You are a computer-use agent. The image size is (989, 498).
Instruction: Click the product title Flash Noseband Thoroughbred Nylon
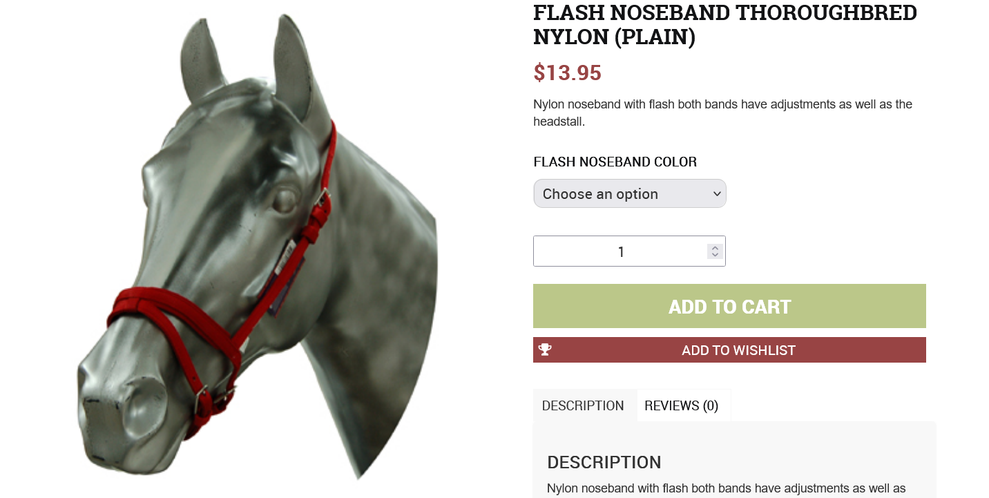(x=724, y=24)
